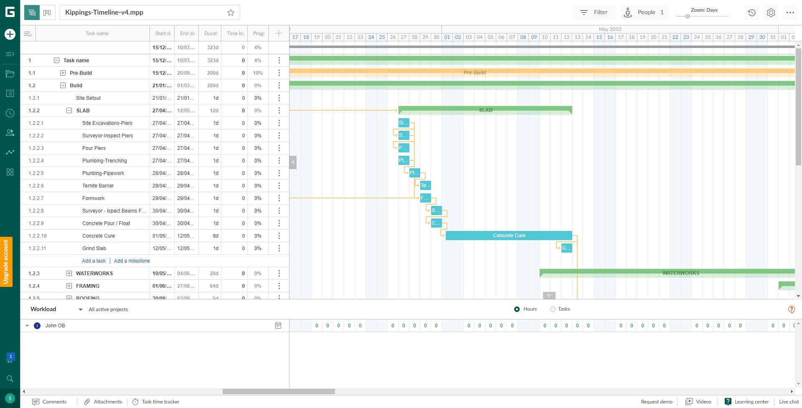Open chart settings via the gear icon
This screenshot has width=802, height=408.
pyautogui.click(x=771, y=13)
